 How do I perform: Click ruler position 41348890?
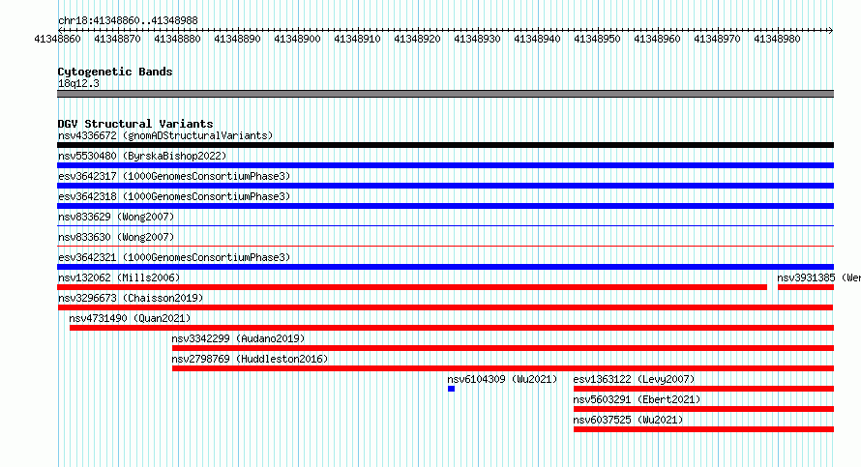(237, 39)
